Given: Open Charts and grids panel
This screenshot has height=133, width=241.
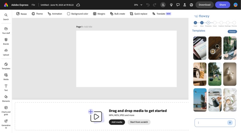Looking at the screenshot, I should [6, 111].
